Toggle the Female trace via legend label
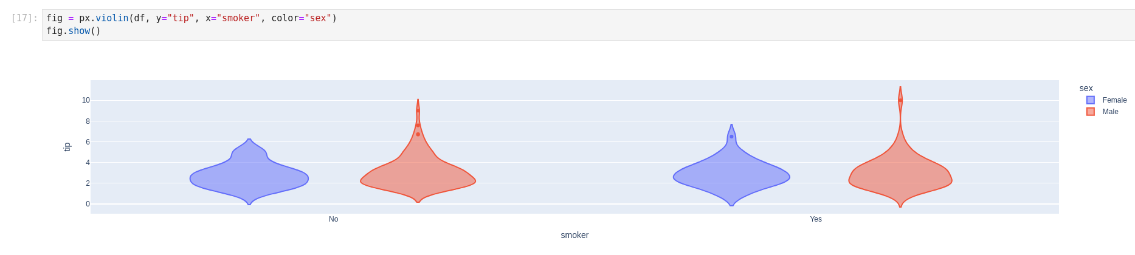Screen dimensions: 1135x255 pyautogui.click(x=1114, y=100)
